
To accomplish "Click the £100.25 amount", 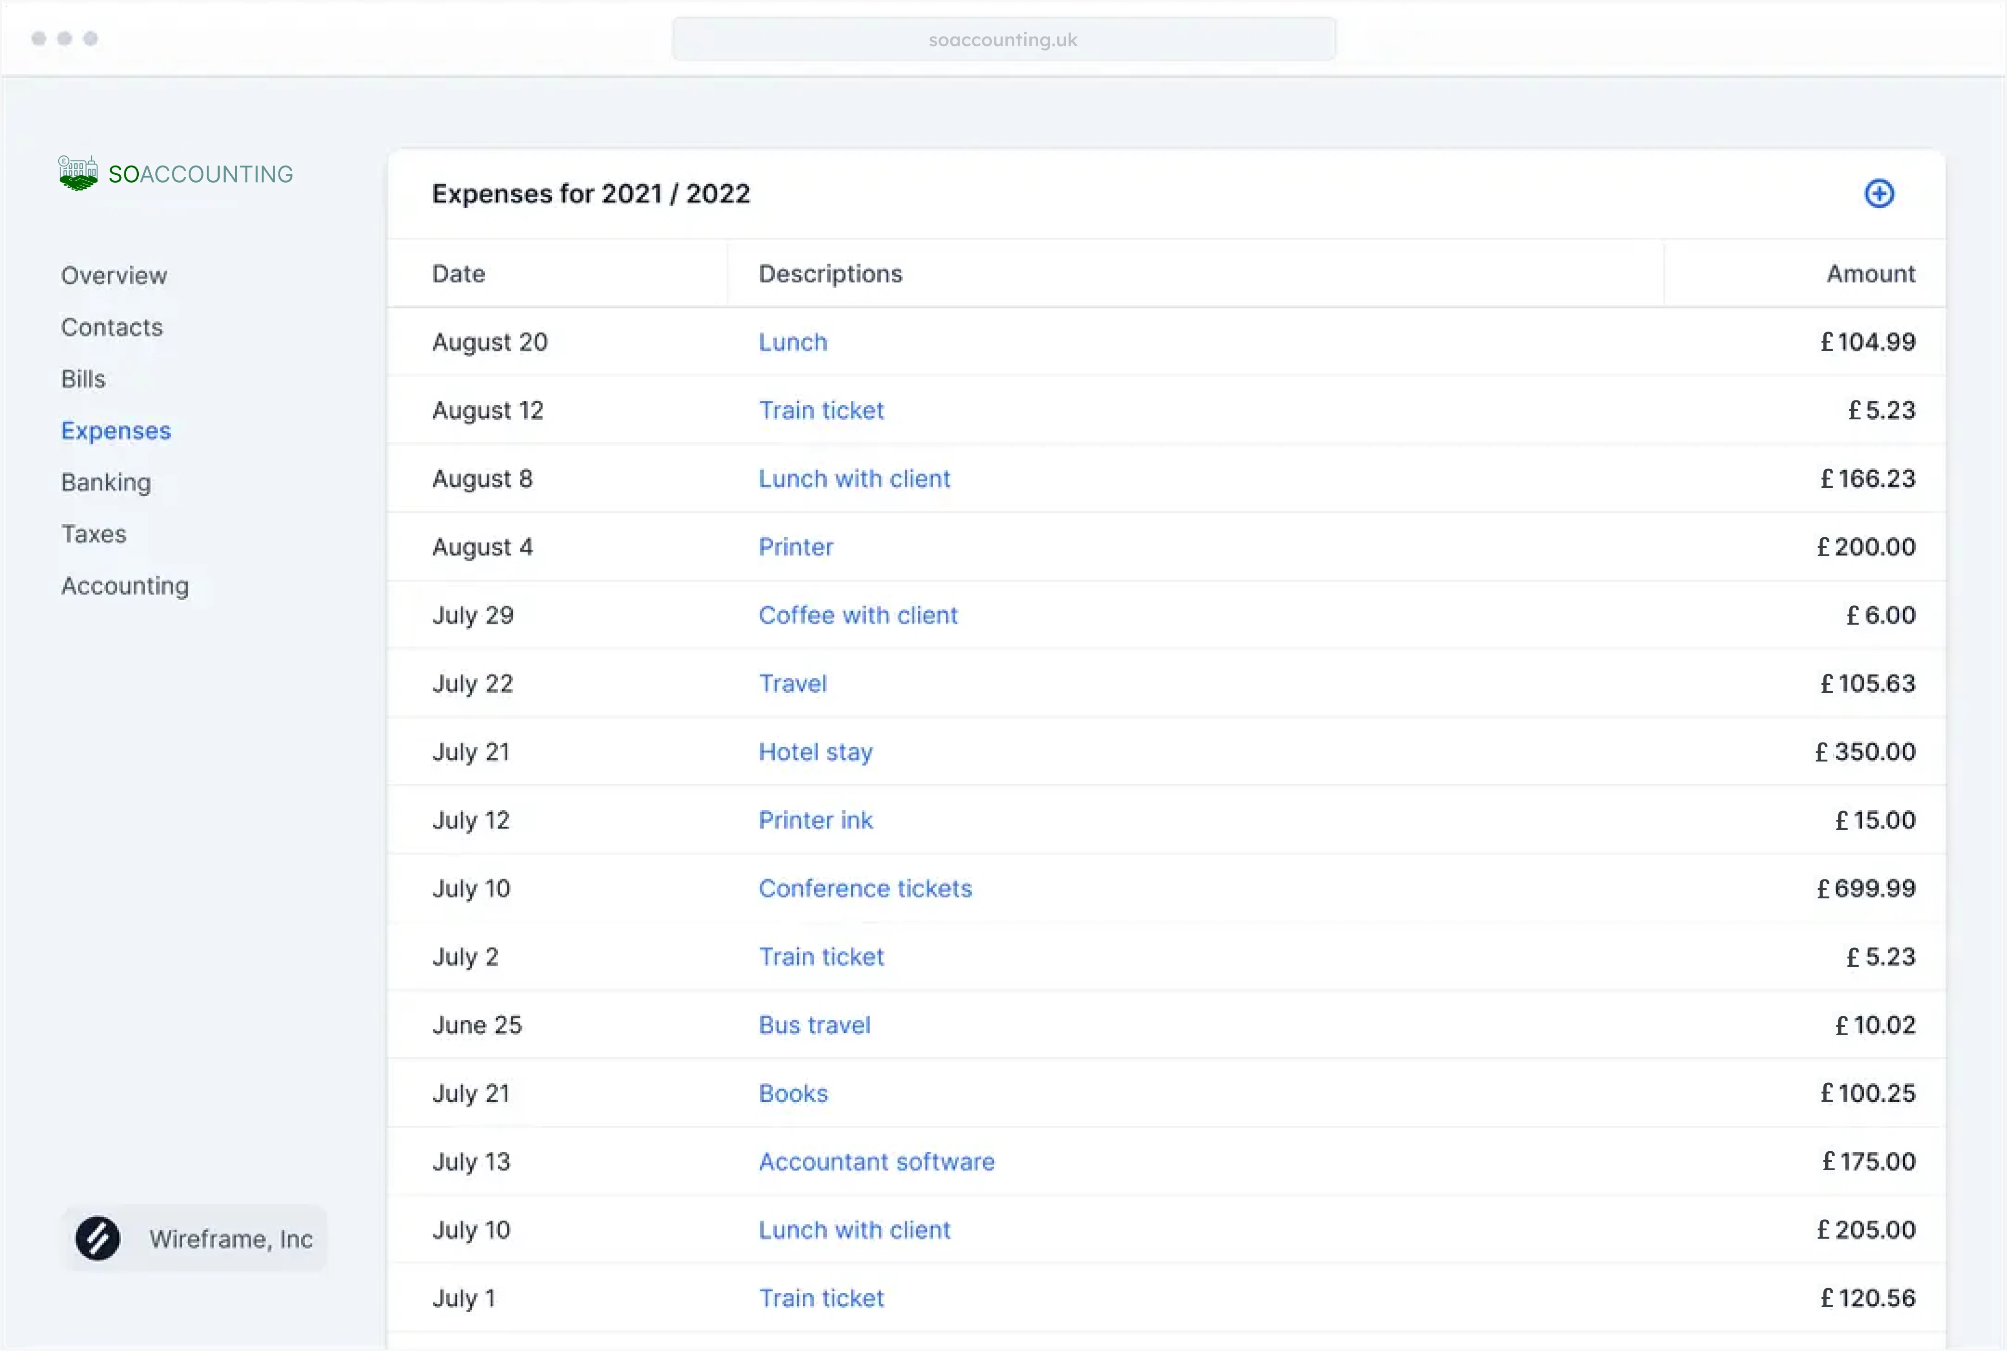I will (1867, 1093).
